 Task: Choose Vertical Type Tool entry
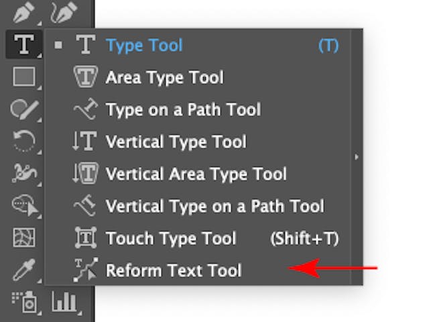point(176,142)
